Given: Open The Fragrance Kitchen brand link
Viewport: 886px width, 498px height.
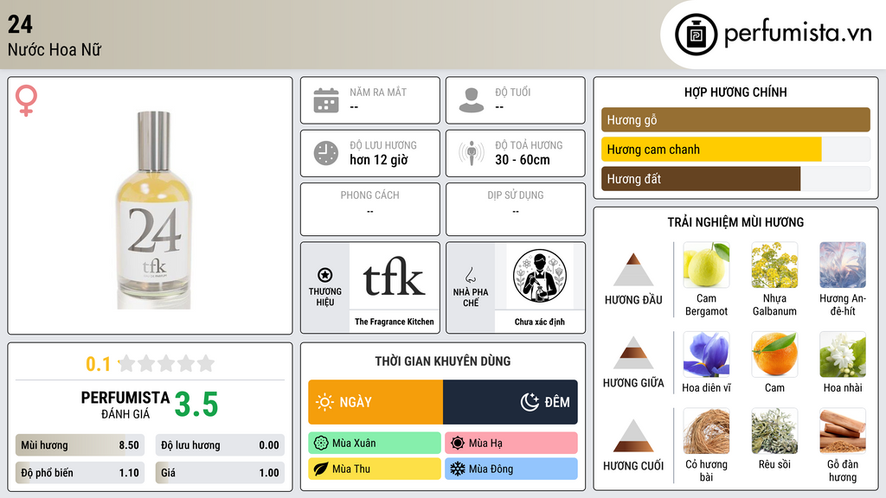Looking at the screenshot, I should (395, 322).
